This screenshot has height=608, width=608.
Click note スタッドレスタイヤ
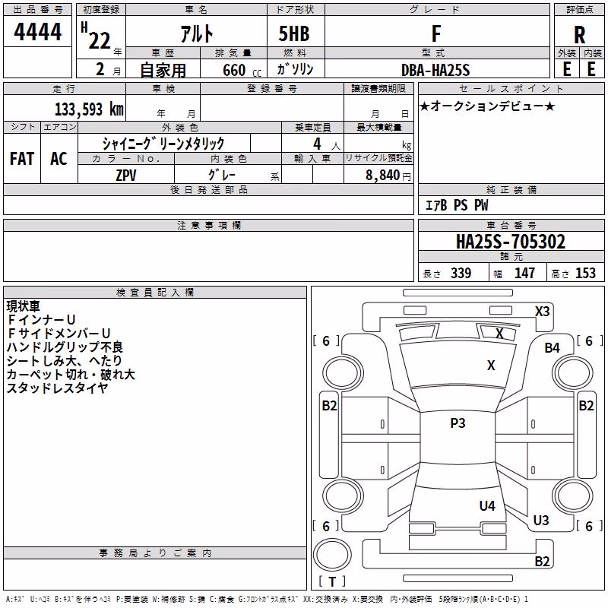(57, 388)
